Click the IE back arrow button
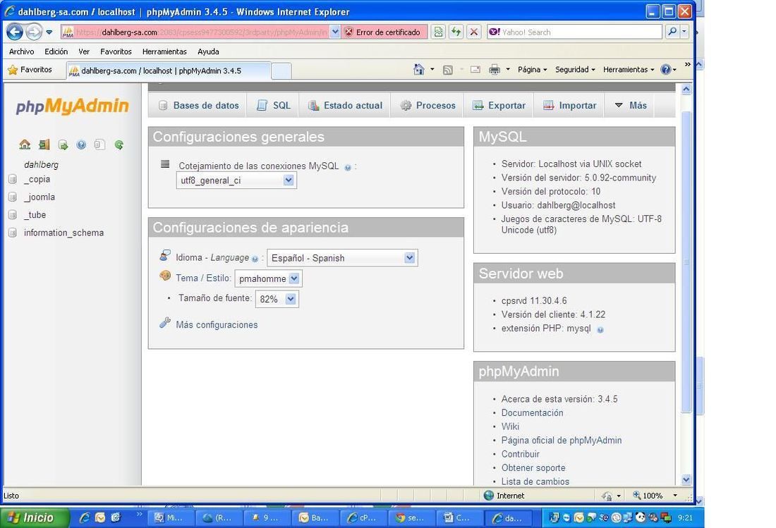 (x=14, y=32)
